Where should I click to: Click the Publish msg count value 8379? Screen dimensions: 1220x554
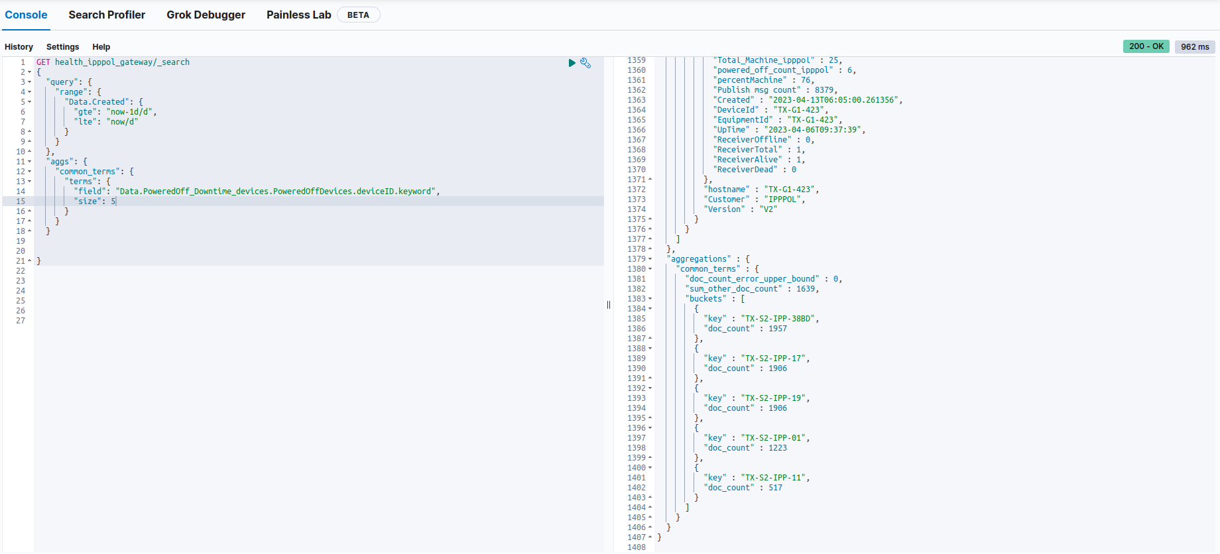[824, 90]
